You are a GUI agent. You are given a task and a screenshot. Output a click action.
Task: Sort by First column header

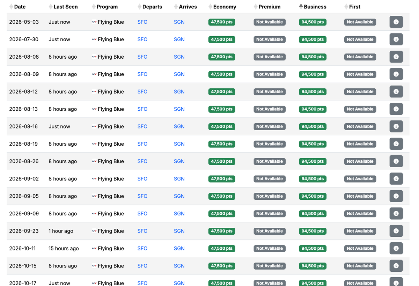coord(354,7)
